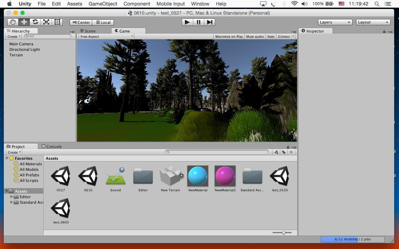Adjust the asset icon size slider
The image size is (399, 249).
click(283, 233)
